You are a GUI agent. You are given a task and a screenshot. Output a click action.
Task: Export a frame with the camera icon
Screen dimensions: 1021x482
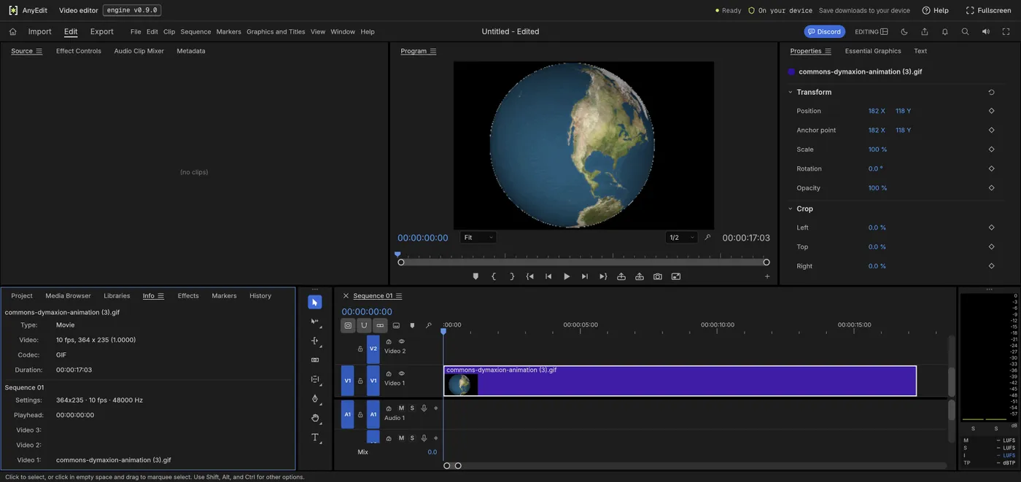[x=658, y=276]
